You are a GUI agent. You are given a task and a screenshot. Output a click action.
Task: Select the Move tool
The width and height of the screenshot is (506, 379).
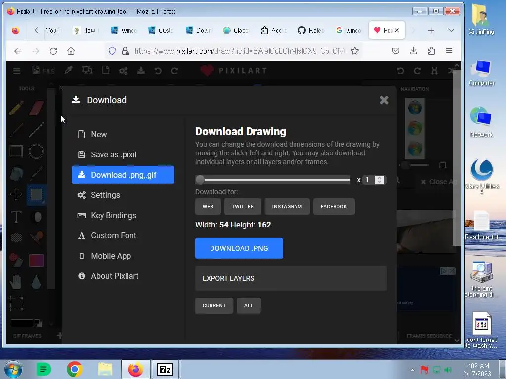point(16,194)
